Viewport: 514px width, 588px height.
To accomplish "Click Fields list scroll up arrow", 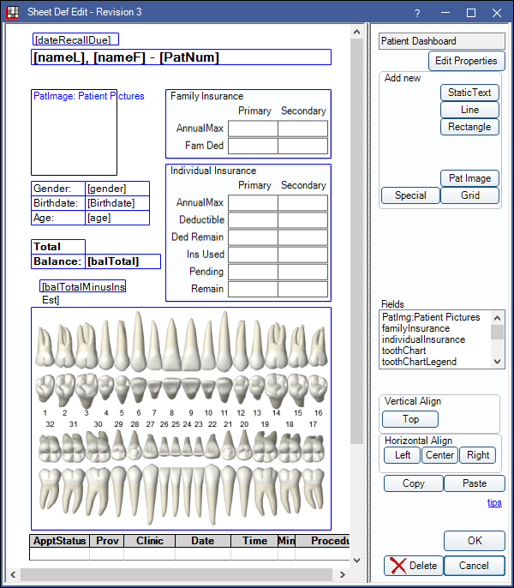I will [x=497, y=318].
